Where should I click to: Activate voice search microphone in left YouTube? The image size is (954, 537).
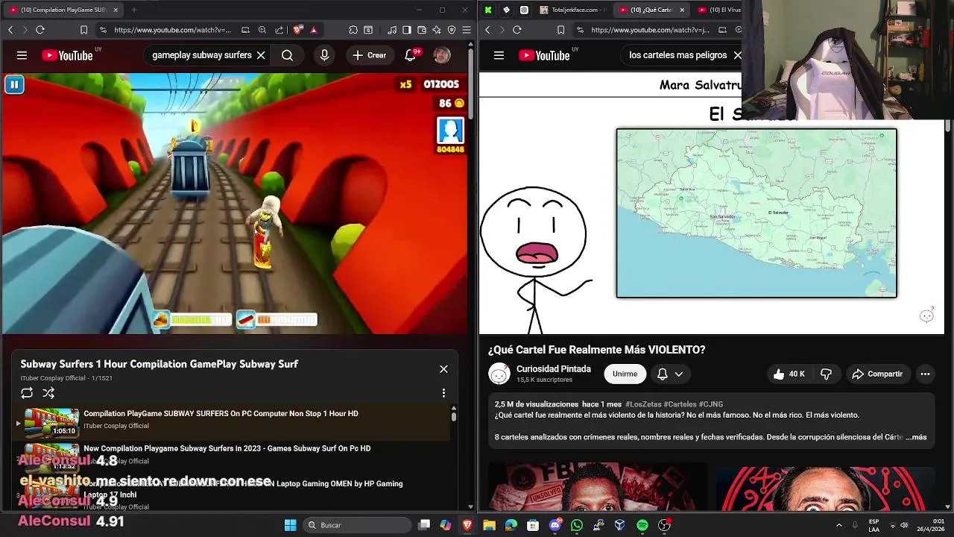pyautogui.click(x=324, y=55)
